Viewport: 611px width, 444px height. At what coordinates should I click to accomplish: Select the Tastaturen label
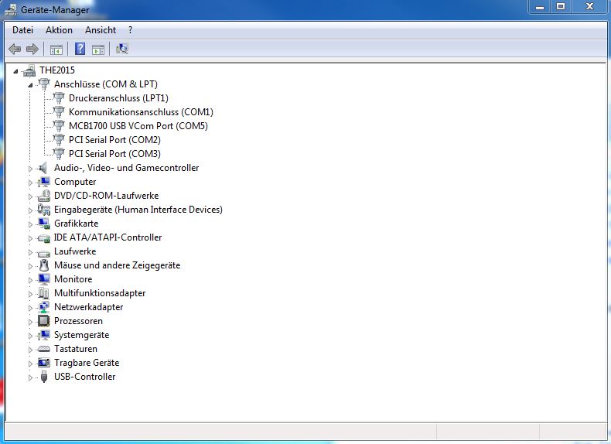(76, 349)
